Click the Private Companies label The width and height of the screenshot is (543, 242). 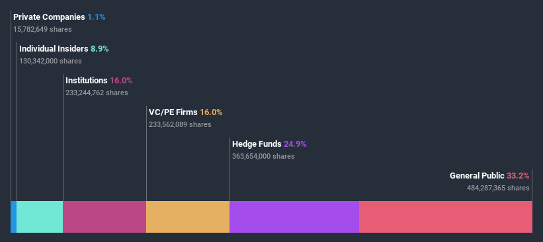(49, 17)
